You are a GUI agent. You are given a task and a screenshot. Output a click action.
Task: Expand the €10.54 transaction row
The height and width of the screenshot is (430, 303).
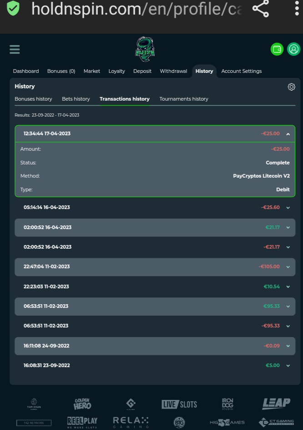pyautogui.click(x=288, y=287)
